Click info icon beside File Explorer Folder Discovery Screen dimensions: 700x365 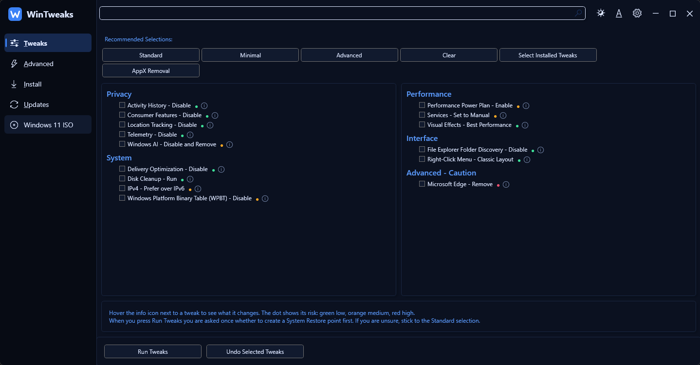[x=540, y=150]
